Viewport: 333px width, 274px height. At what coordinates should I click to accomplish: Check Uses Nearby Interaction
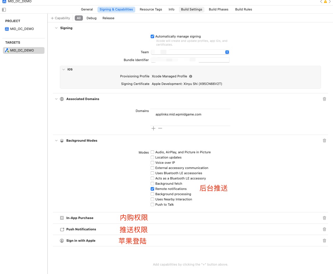click(x=152, y=199)
